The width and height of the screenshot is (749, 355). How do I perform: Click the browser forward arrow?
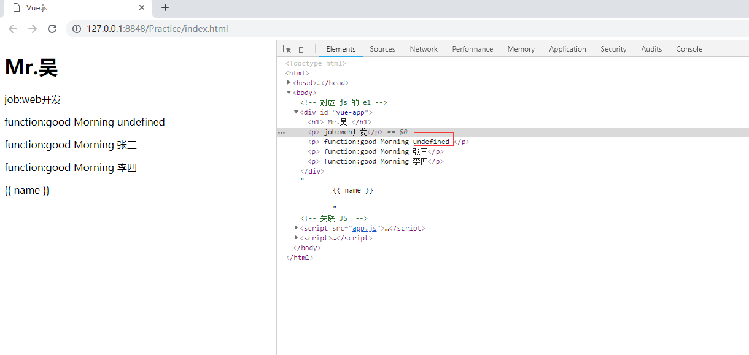[33, 29]
